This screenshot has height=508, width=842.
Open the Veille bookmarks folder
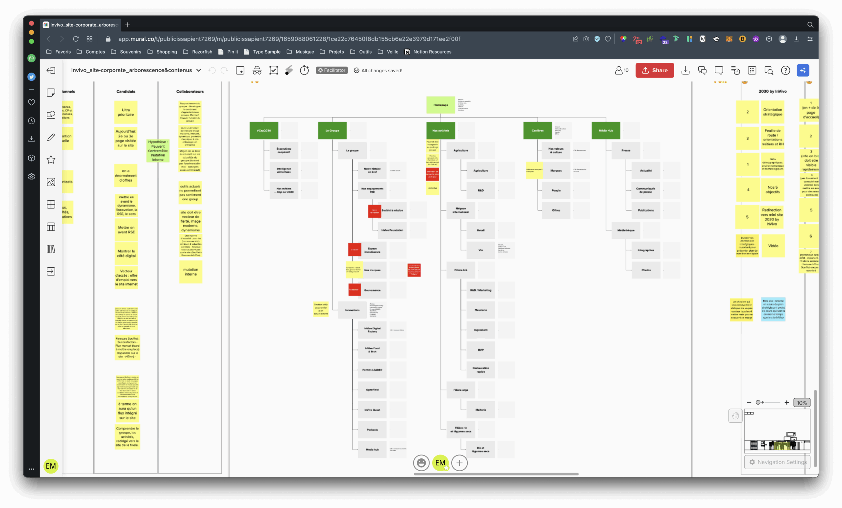click(388, 52)
